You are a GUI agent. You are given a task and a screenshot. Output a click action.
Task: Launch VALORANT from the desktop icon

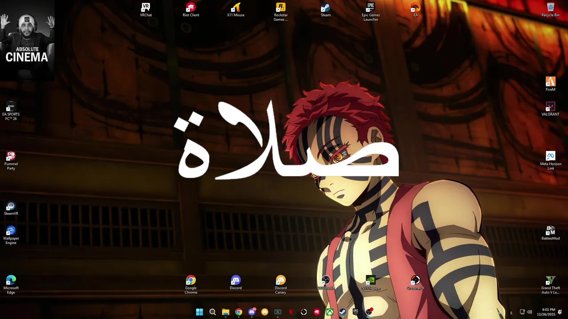point(550,109)
